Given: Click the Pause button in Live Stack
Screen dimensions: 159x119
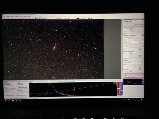Looking at the screenshot, I should [7, 91].
